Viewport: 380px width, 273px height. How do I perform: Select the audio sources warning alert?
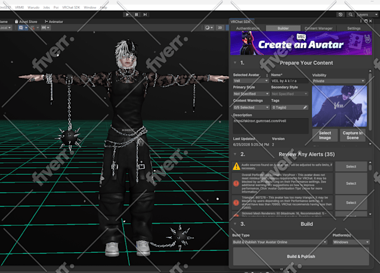pos(351,167)
